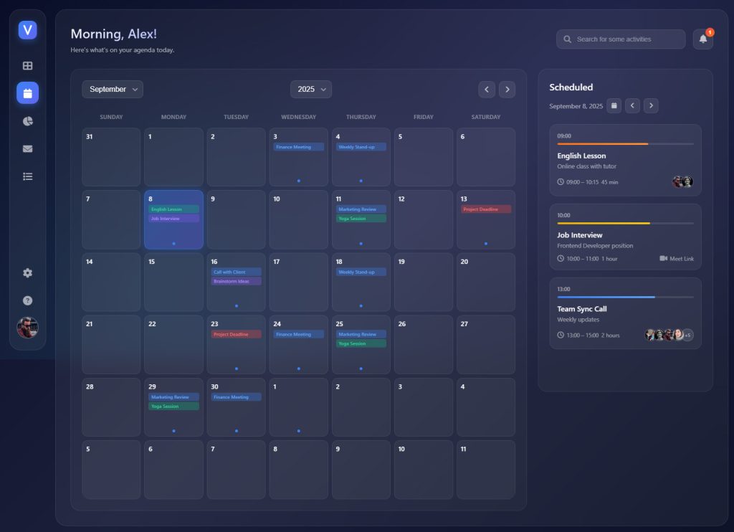Screen dimensions: 734x532
Task: Go to next day in Scheduled panel
Action: (651, 106)
